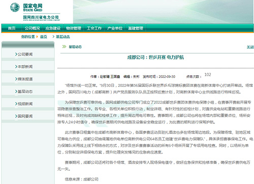
Task: Open 国网要闻 in the sidebar
Action: 25,116
